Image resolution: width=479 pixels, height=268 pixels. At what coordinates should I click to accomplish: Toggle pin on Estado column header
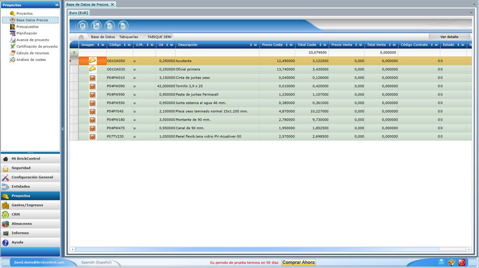(x=463, y=45)
